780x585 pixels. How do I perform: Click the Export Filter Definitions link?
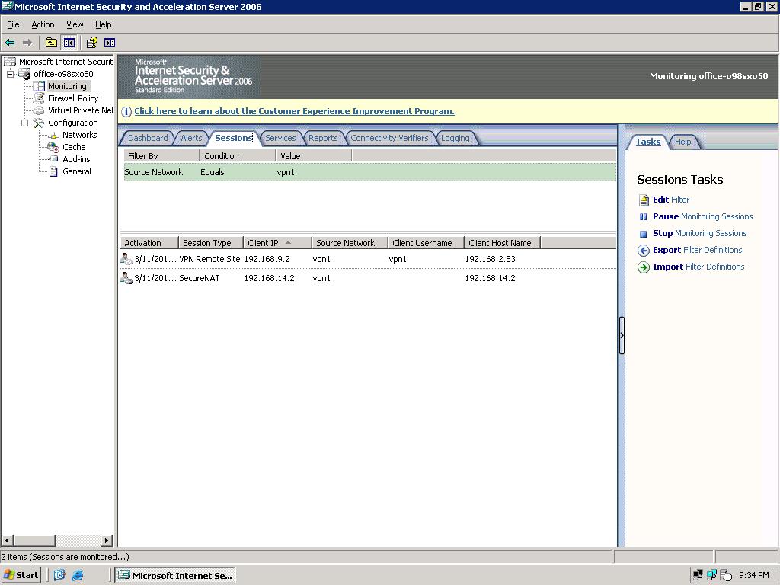pos(698,250)
